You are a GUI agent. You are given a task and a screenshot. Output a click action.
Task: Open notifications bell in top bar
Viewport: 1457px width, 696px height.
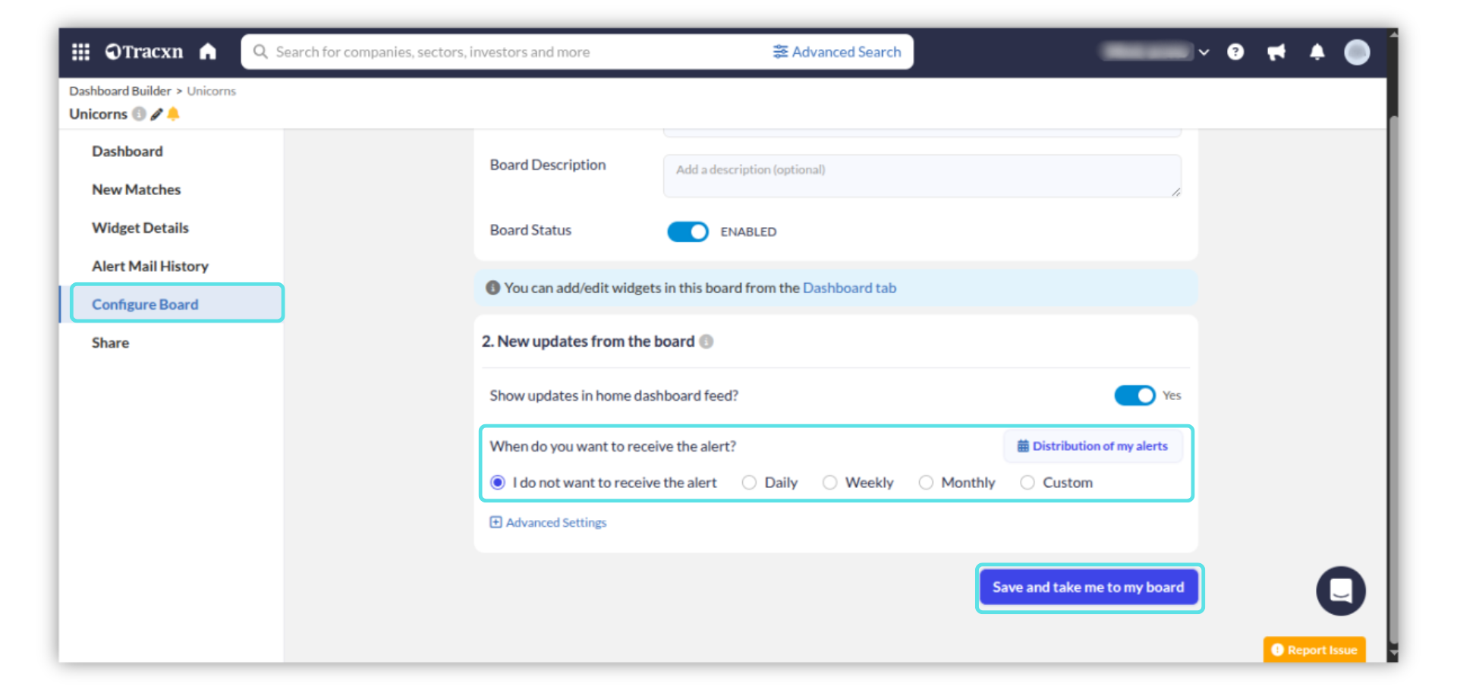tap(1317, 52)
